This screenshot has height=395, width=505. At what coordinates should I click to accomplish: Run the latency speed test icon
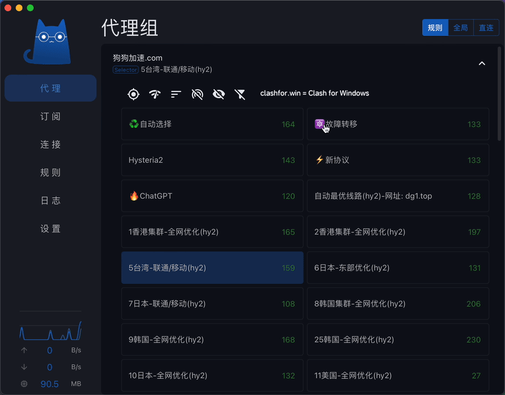click(155, 94)
